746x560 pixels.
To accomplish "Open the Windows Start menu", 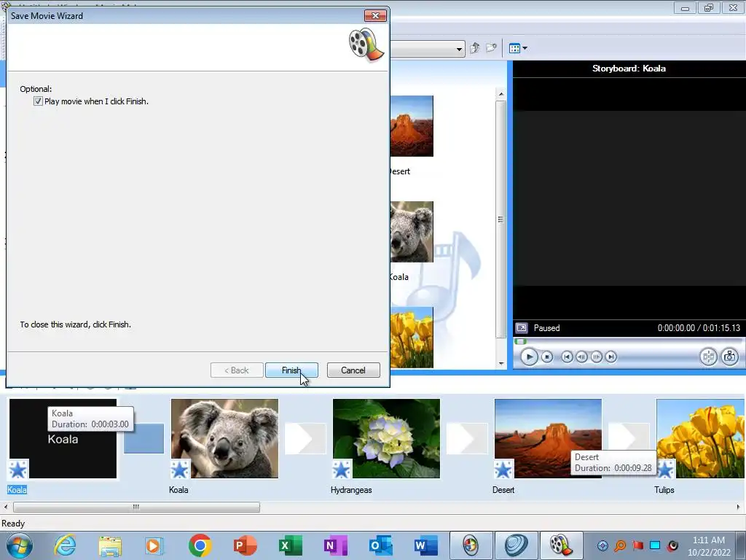I will [x=20, y=545].
